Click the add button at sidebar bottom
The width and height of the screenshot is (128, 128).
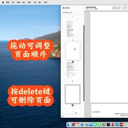coord(63,116)
